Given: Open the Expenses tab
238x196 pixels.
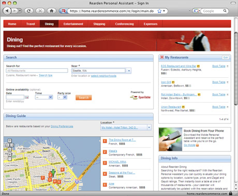Looking at the screenshot, I should pyautogui.click(x=151, y=24).
